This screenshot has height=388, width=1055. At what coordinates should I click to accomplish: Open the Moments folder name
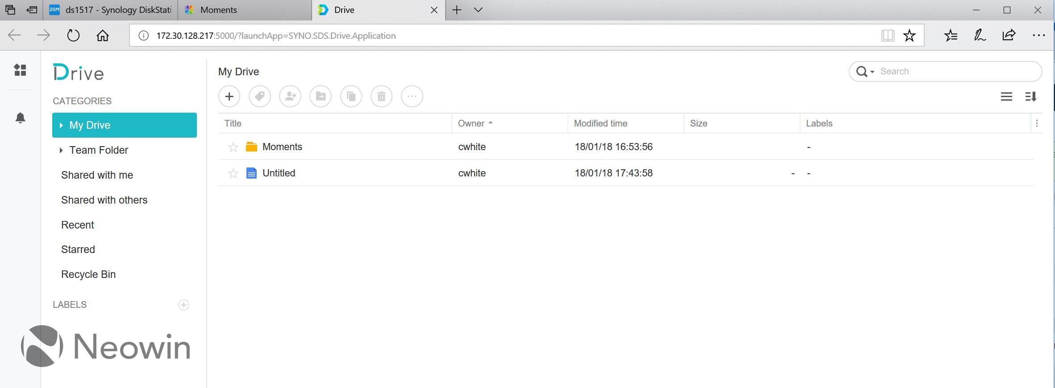pos(282,147)
